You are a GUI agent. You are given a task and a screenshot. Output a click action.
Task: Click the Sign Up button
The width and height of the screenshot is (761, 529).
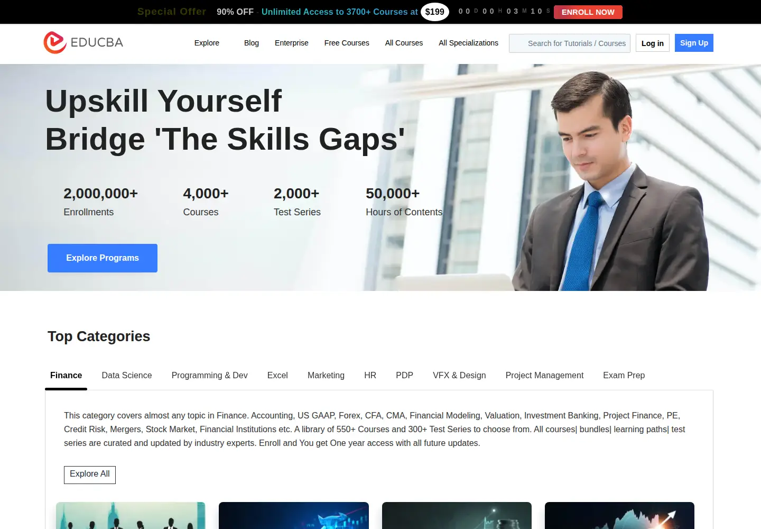[x=694, y=43]
